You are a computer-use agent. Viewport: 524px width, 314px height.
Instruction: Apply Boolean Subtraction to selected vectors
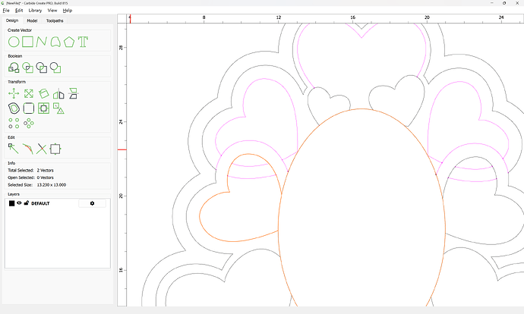(42, 68)
